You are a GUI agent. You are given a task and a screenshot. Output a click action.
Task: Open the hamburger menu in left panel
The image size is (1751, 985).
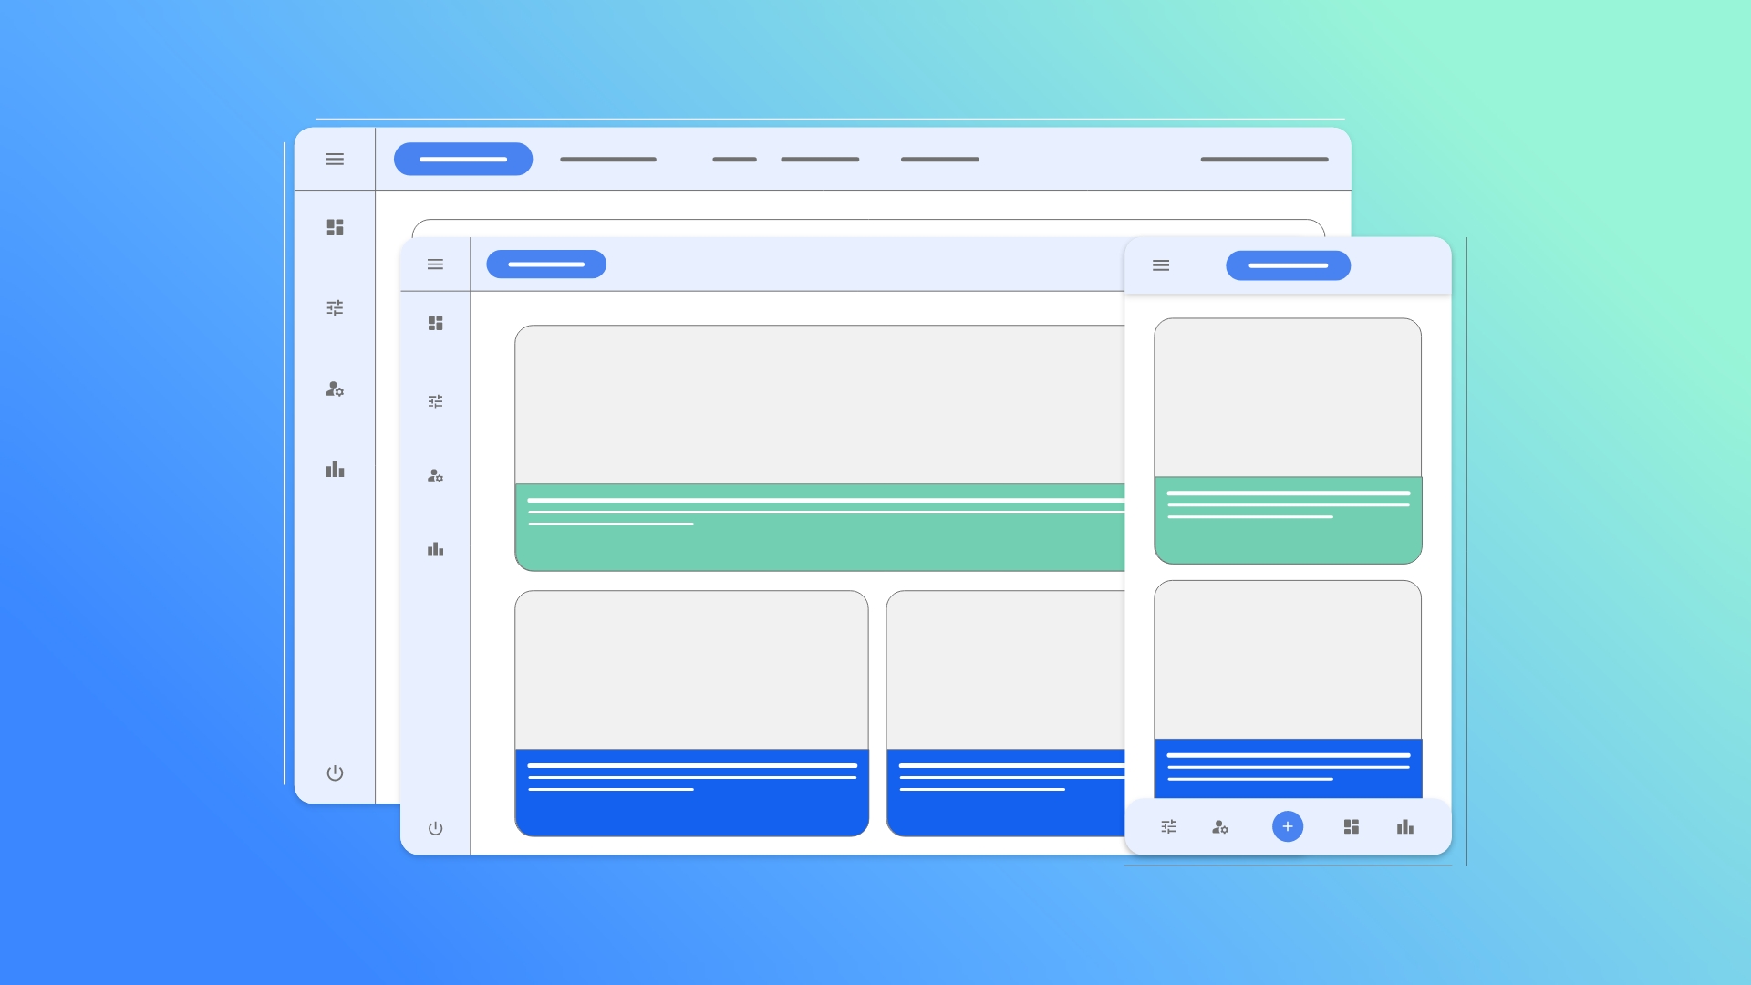tap(335, 159)
